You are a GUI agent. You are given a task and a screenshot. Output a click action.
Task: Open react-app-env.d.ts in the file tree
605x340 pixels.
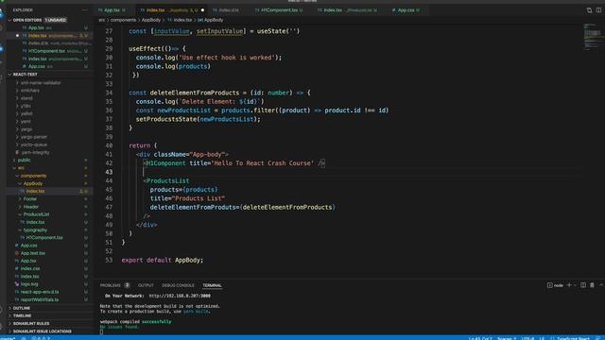tap(40, 292)
